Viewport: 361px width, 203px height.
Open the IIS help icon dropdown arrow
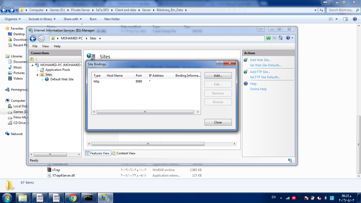(292, 38)
